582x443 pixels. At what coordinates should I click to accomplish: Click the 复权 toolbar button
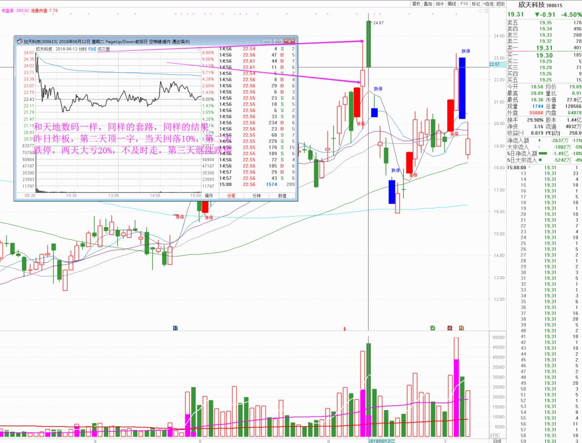416,4
